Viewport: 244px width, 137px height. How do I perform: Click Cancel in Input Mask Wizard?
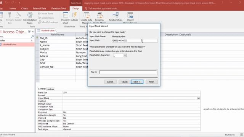[x=110, y=82]
